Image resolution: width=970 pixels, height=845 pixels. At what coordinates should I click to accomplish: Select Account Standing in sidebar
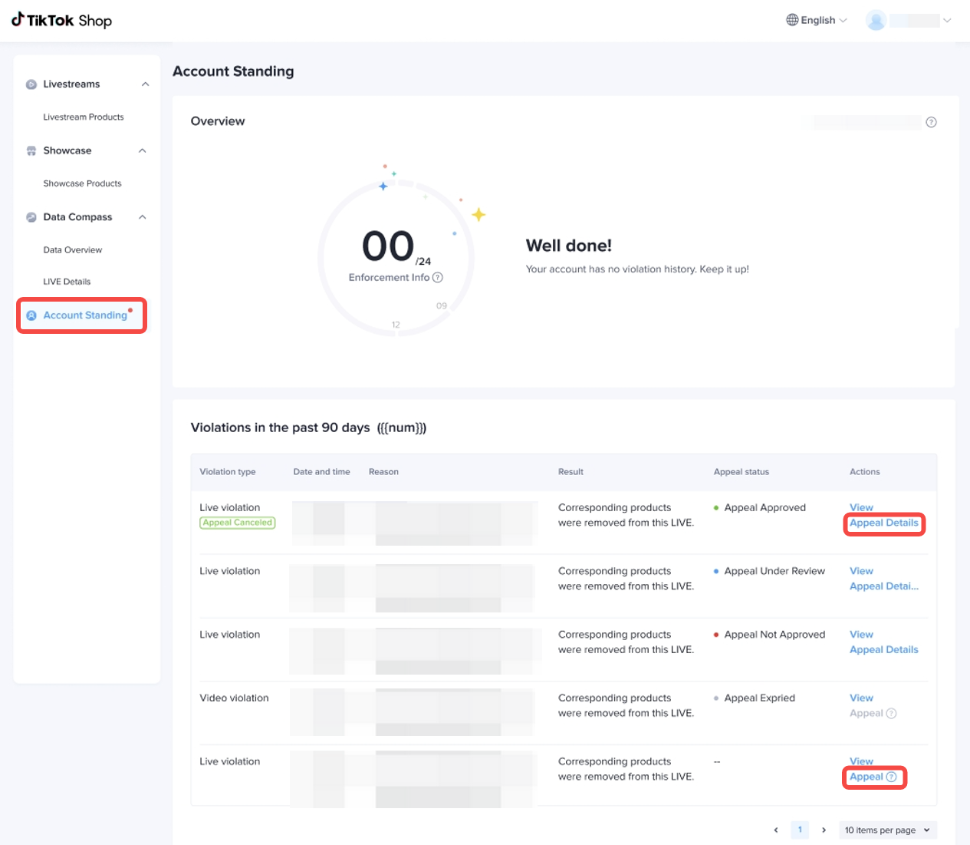[x=85, y=315]
